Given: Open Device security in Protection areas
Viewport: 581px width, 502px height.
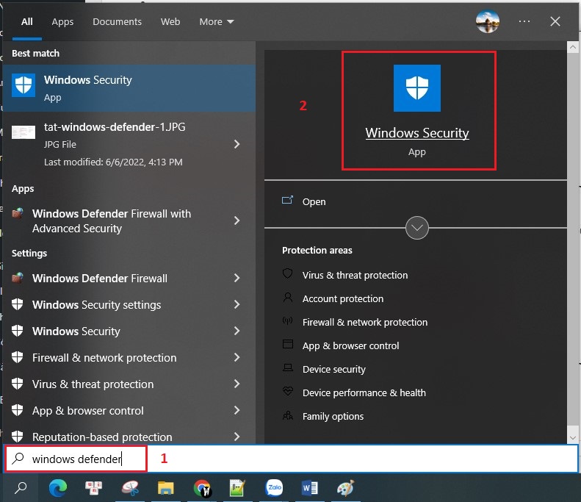Looking at the screenshot, I should click(x=334, y=369).
